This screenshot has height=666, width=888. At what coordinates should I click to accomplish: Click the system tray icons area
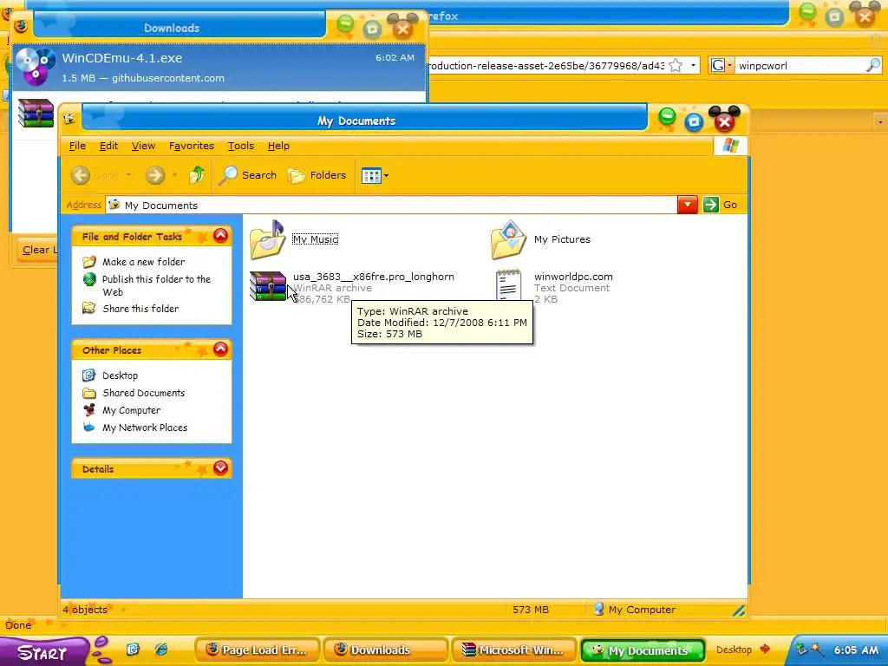point(809,649)
